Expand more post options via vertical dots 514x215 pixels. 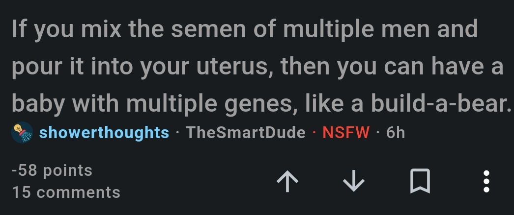486,181
